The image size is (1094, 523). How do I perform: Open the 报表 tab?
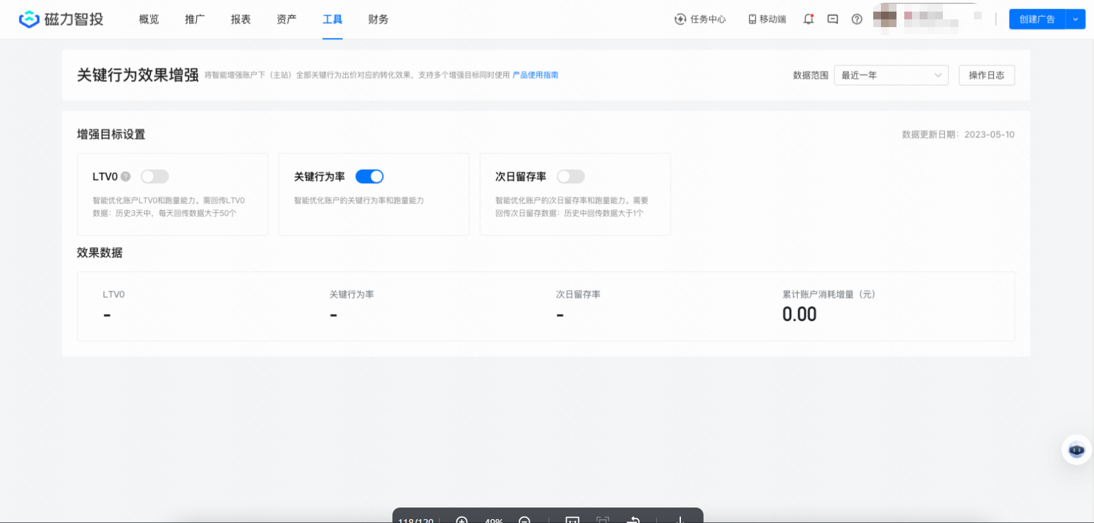[x=241, y=19]
